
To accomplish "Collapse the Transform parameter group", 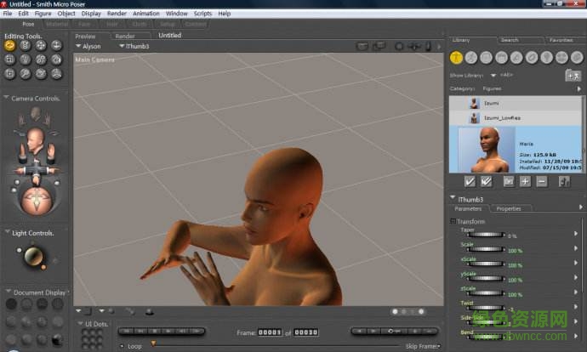I will click(453, 222).
